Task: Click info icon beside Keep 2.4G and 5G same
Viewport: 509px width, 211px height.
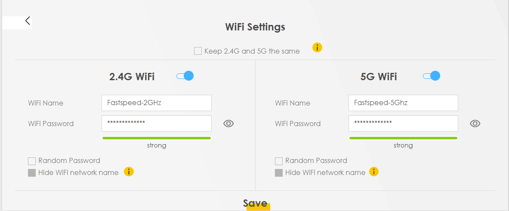Action: pos(317,47)
